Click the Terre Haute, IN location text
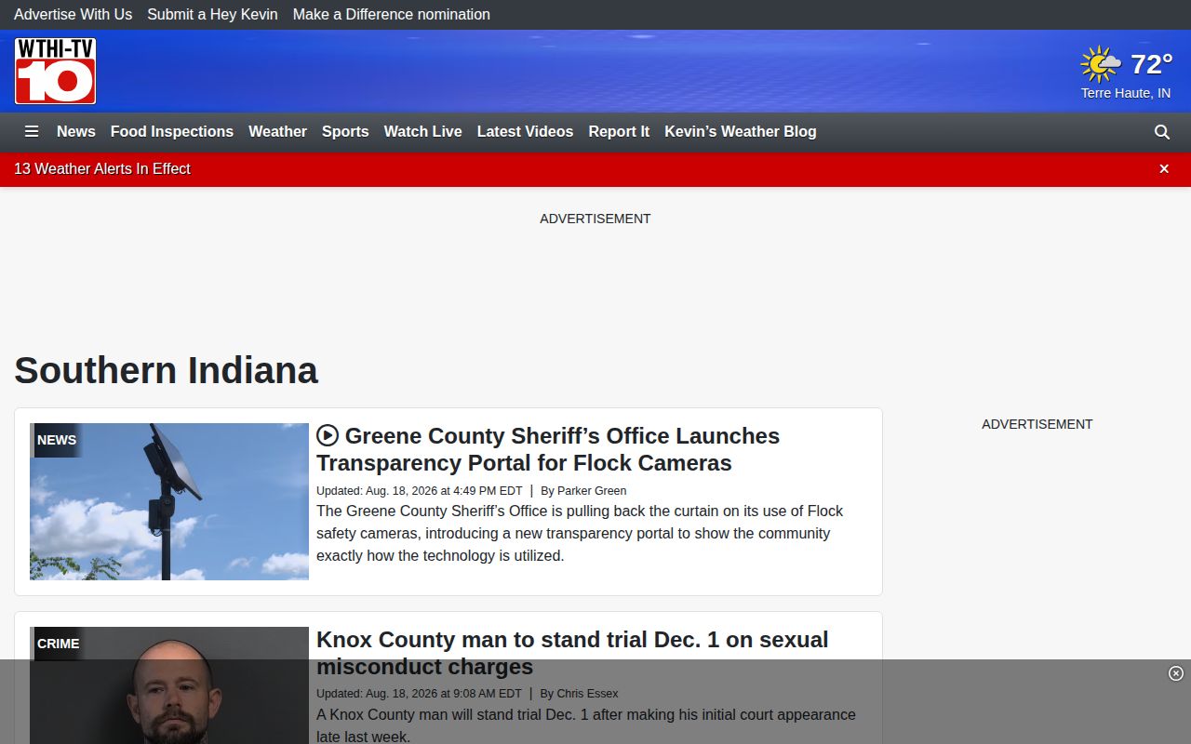Viewport: 1191px width, 744px height. coord(1126,94)
